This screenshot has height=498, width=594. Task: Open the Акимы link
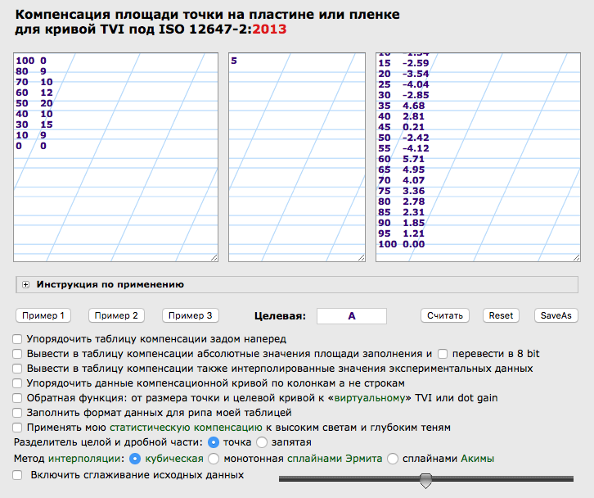477,459
